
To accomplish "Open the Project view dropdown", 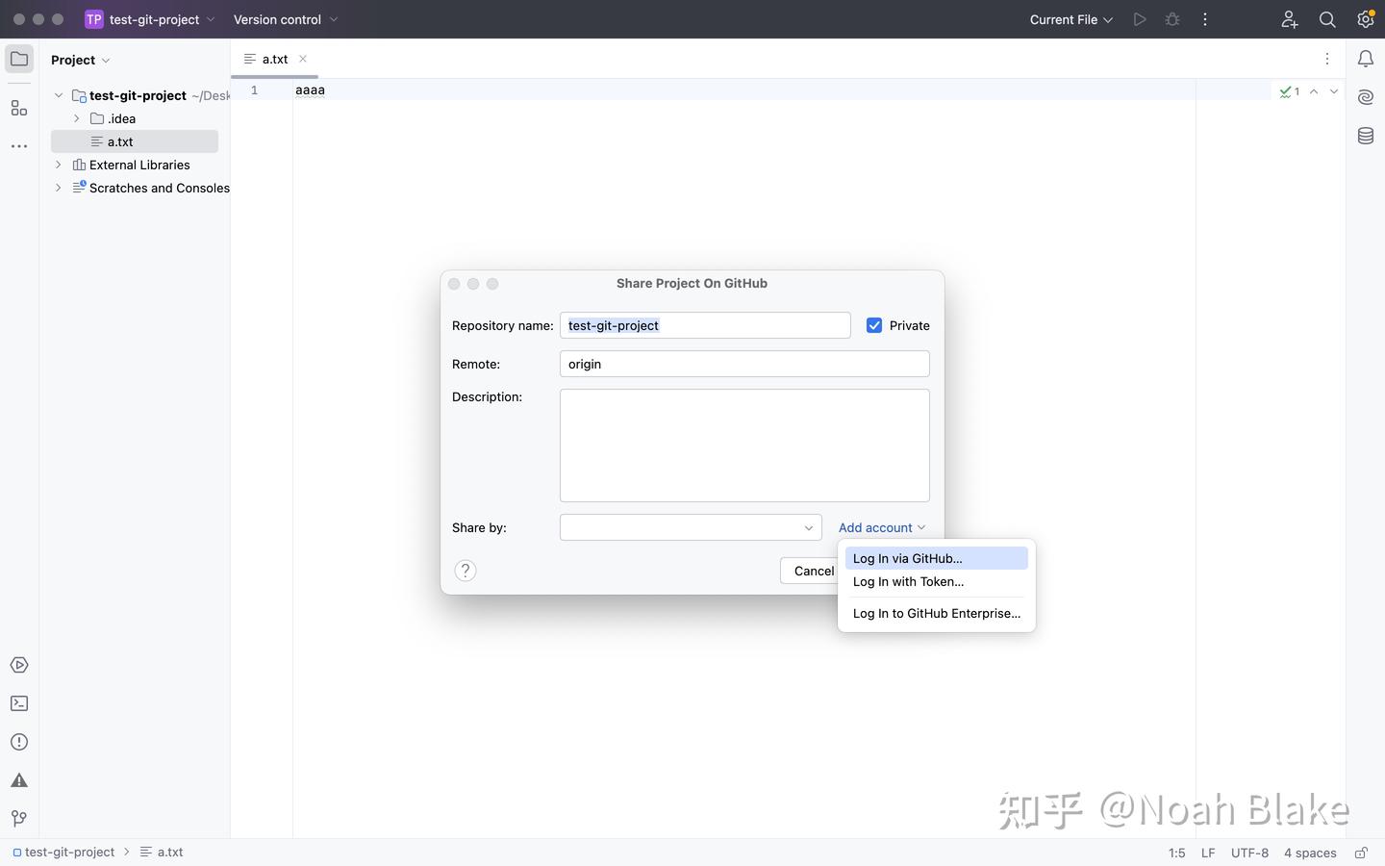I will pos(81,60).
